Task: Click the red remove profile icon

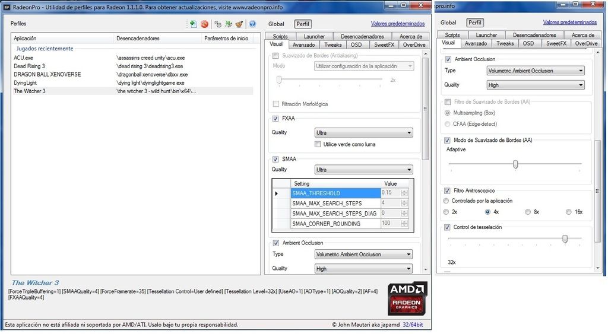Action: [x=204, y=24]
